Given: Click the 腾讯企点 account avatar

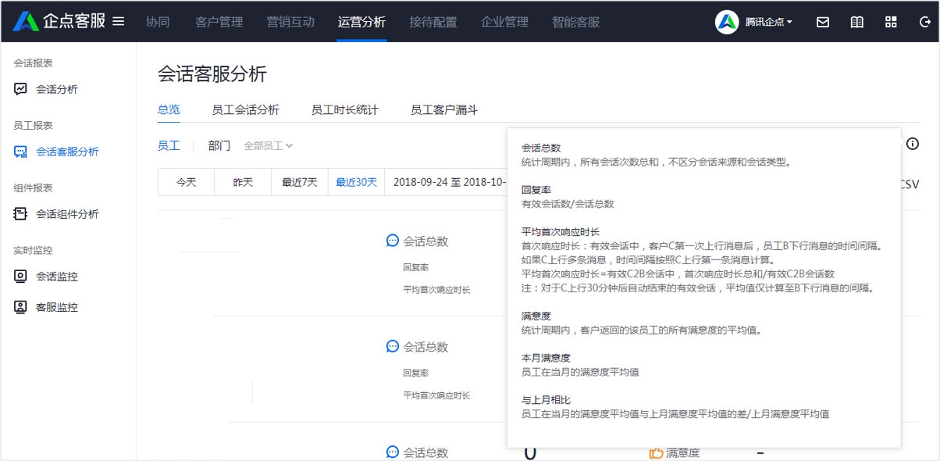Looking at the screenshot, I should [x=727, y=22].
